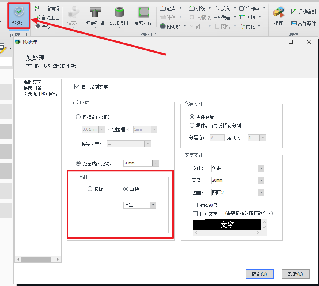Viewport: 319px width, 286px height.
Task: Select the 腹板 radio button
Action: [90, 189]
